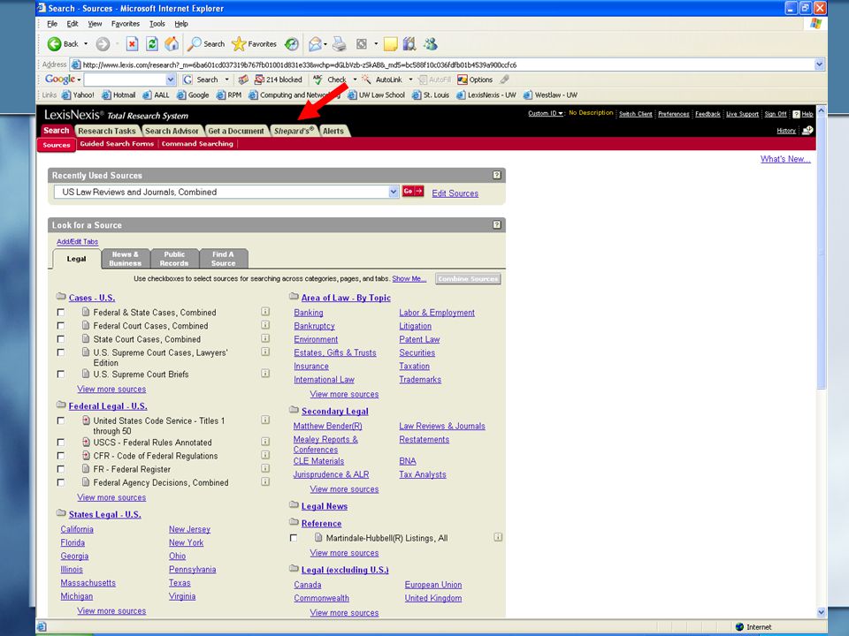The width and height of the screenshot is (849, 636).
Task: Check U.S. Supreme Court Briefs
Action: (61, 374)
